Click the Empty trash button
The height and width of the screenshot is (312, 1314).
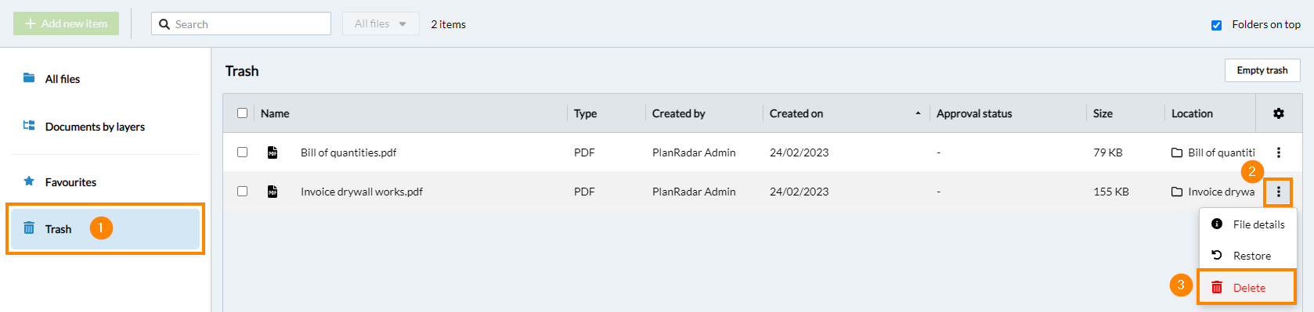click(1262, 70)
